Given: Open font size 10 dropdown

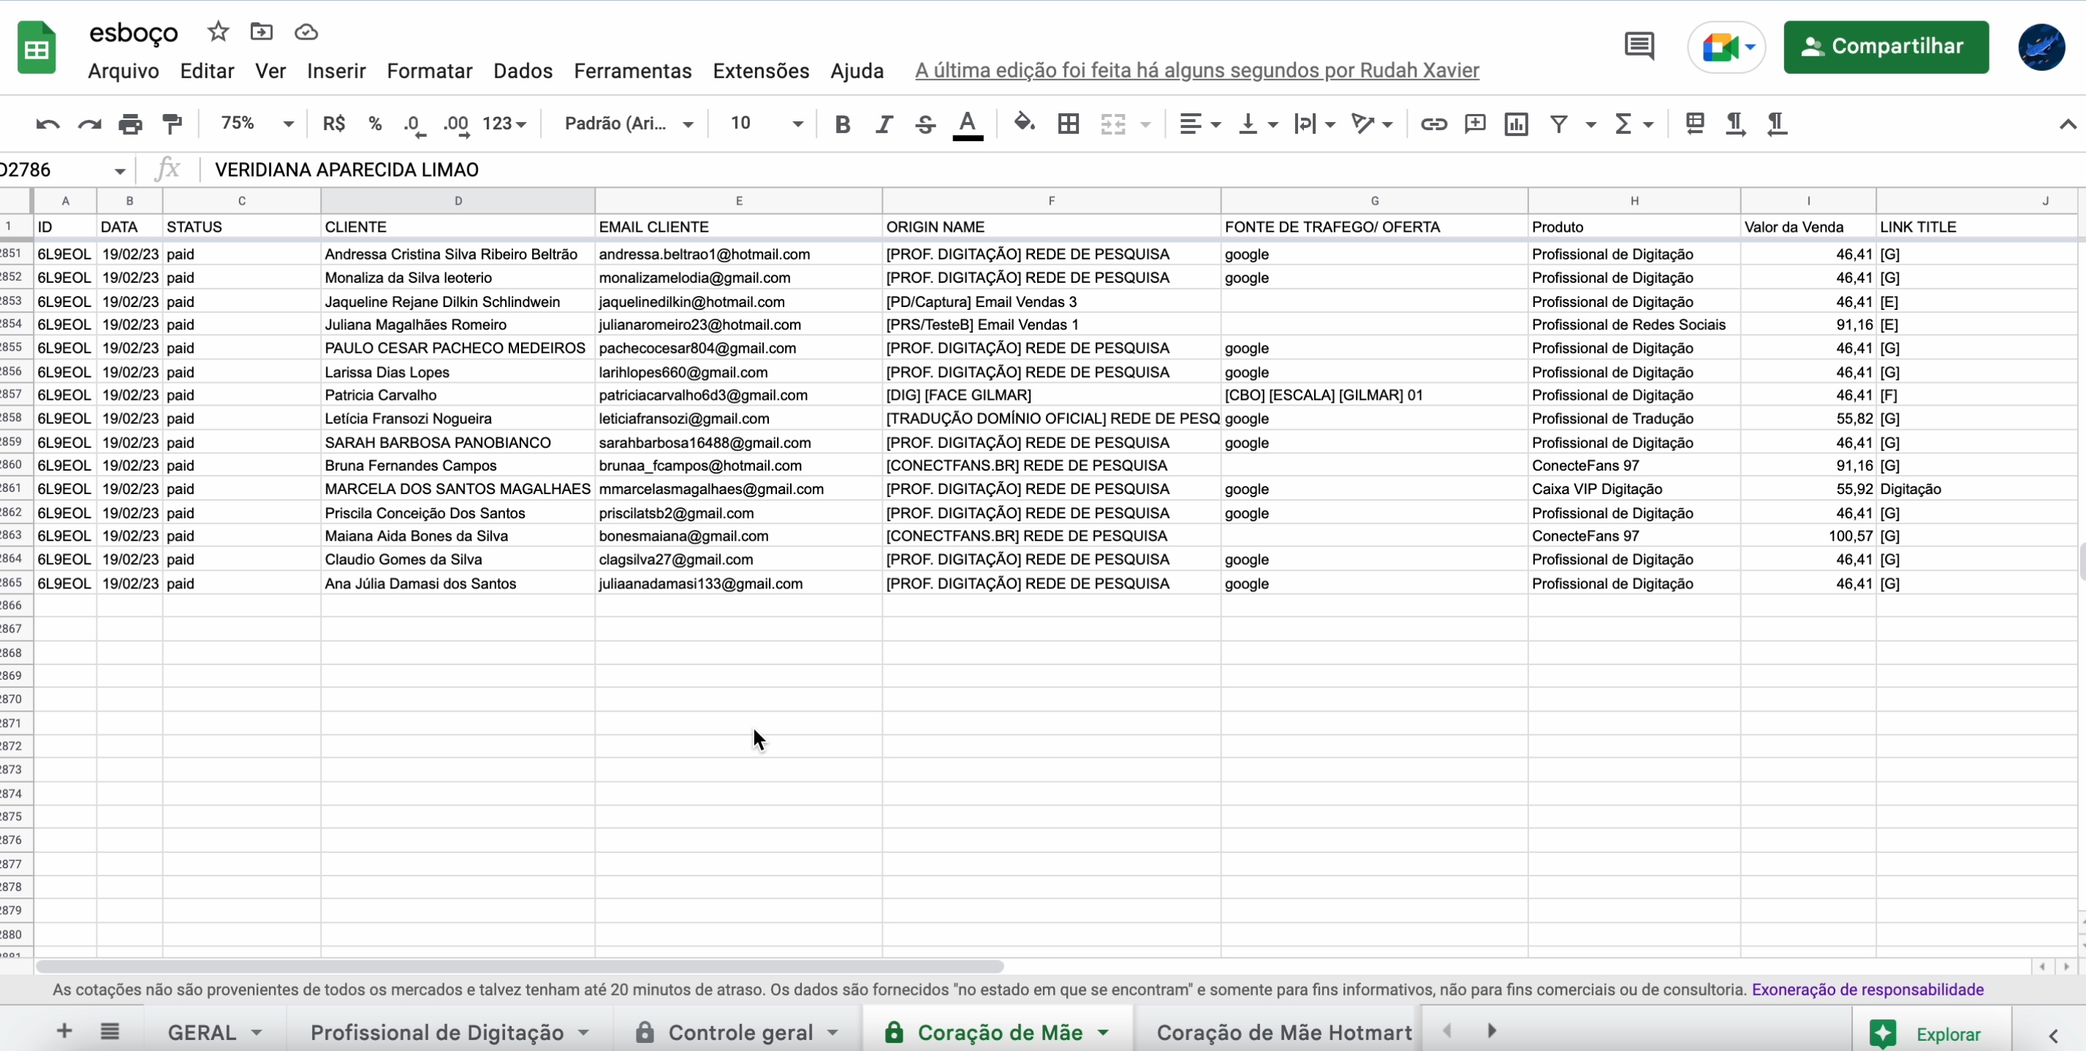Looking at the screenshot, I should click(765, 123).
